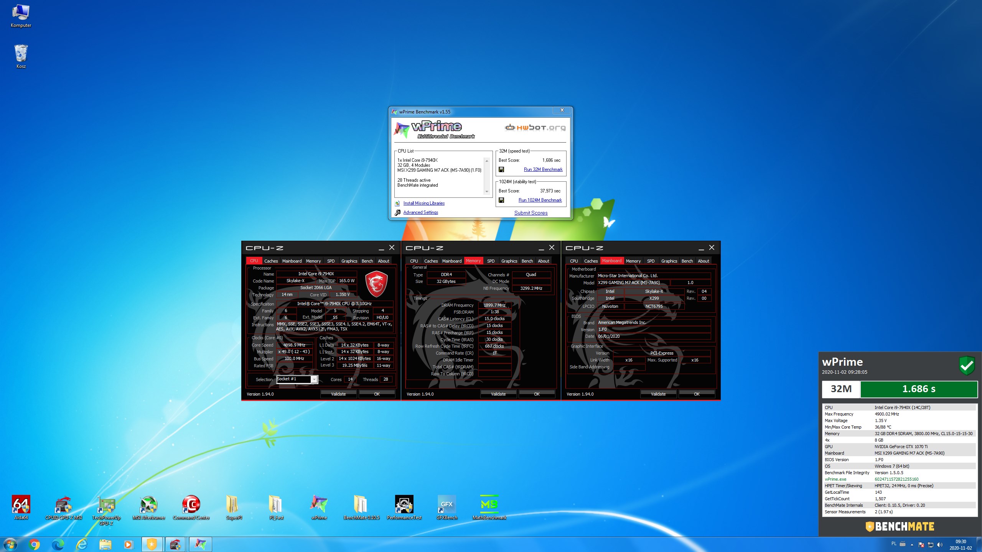Open Windows Explorer from the taskbar
The width and height of the screenshot is (982, 552).
tap(105, 544)
